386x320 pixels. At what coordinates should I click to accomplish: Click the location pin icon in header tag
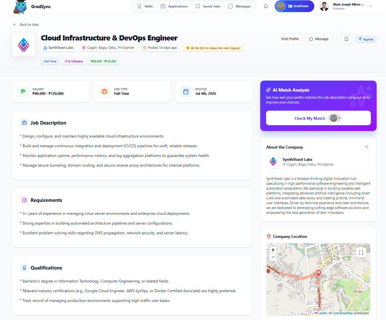[84, 48]
